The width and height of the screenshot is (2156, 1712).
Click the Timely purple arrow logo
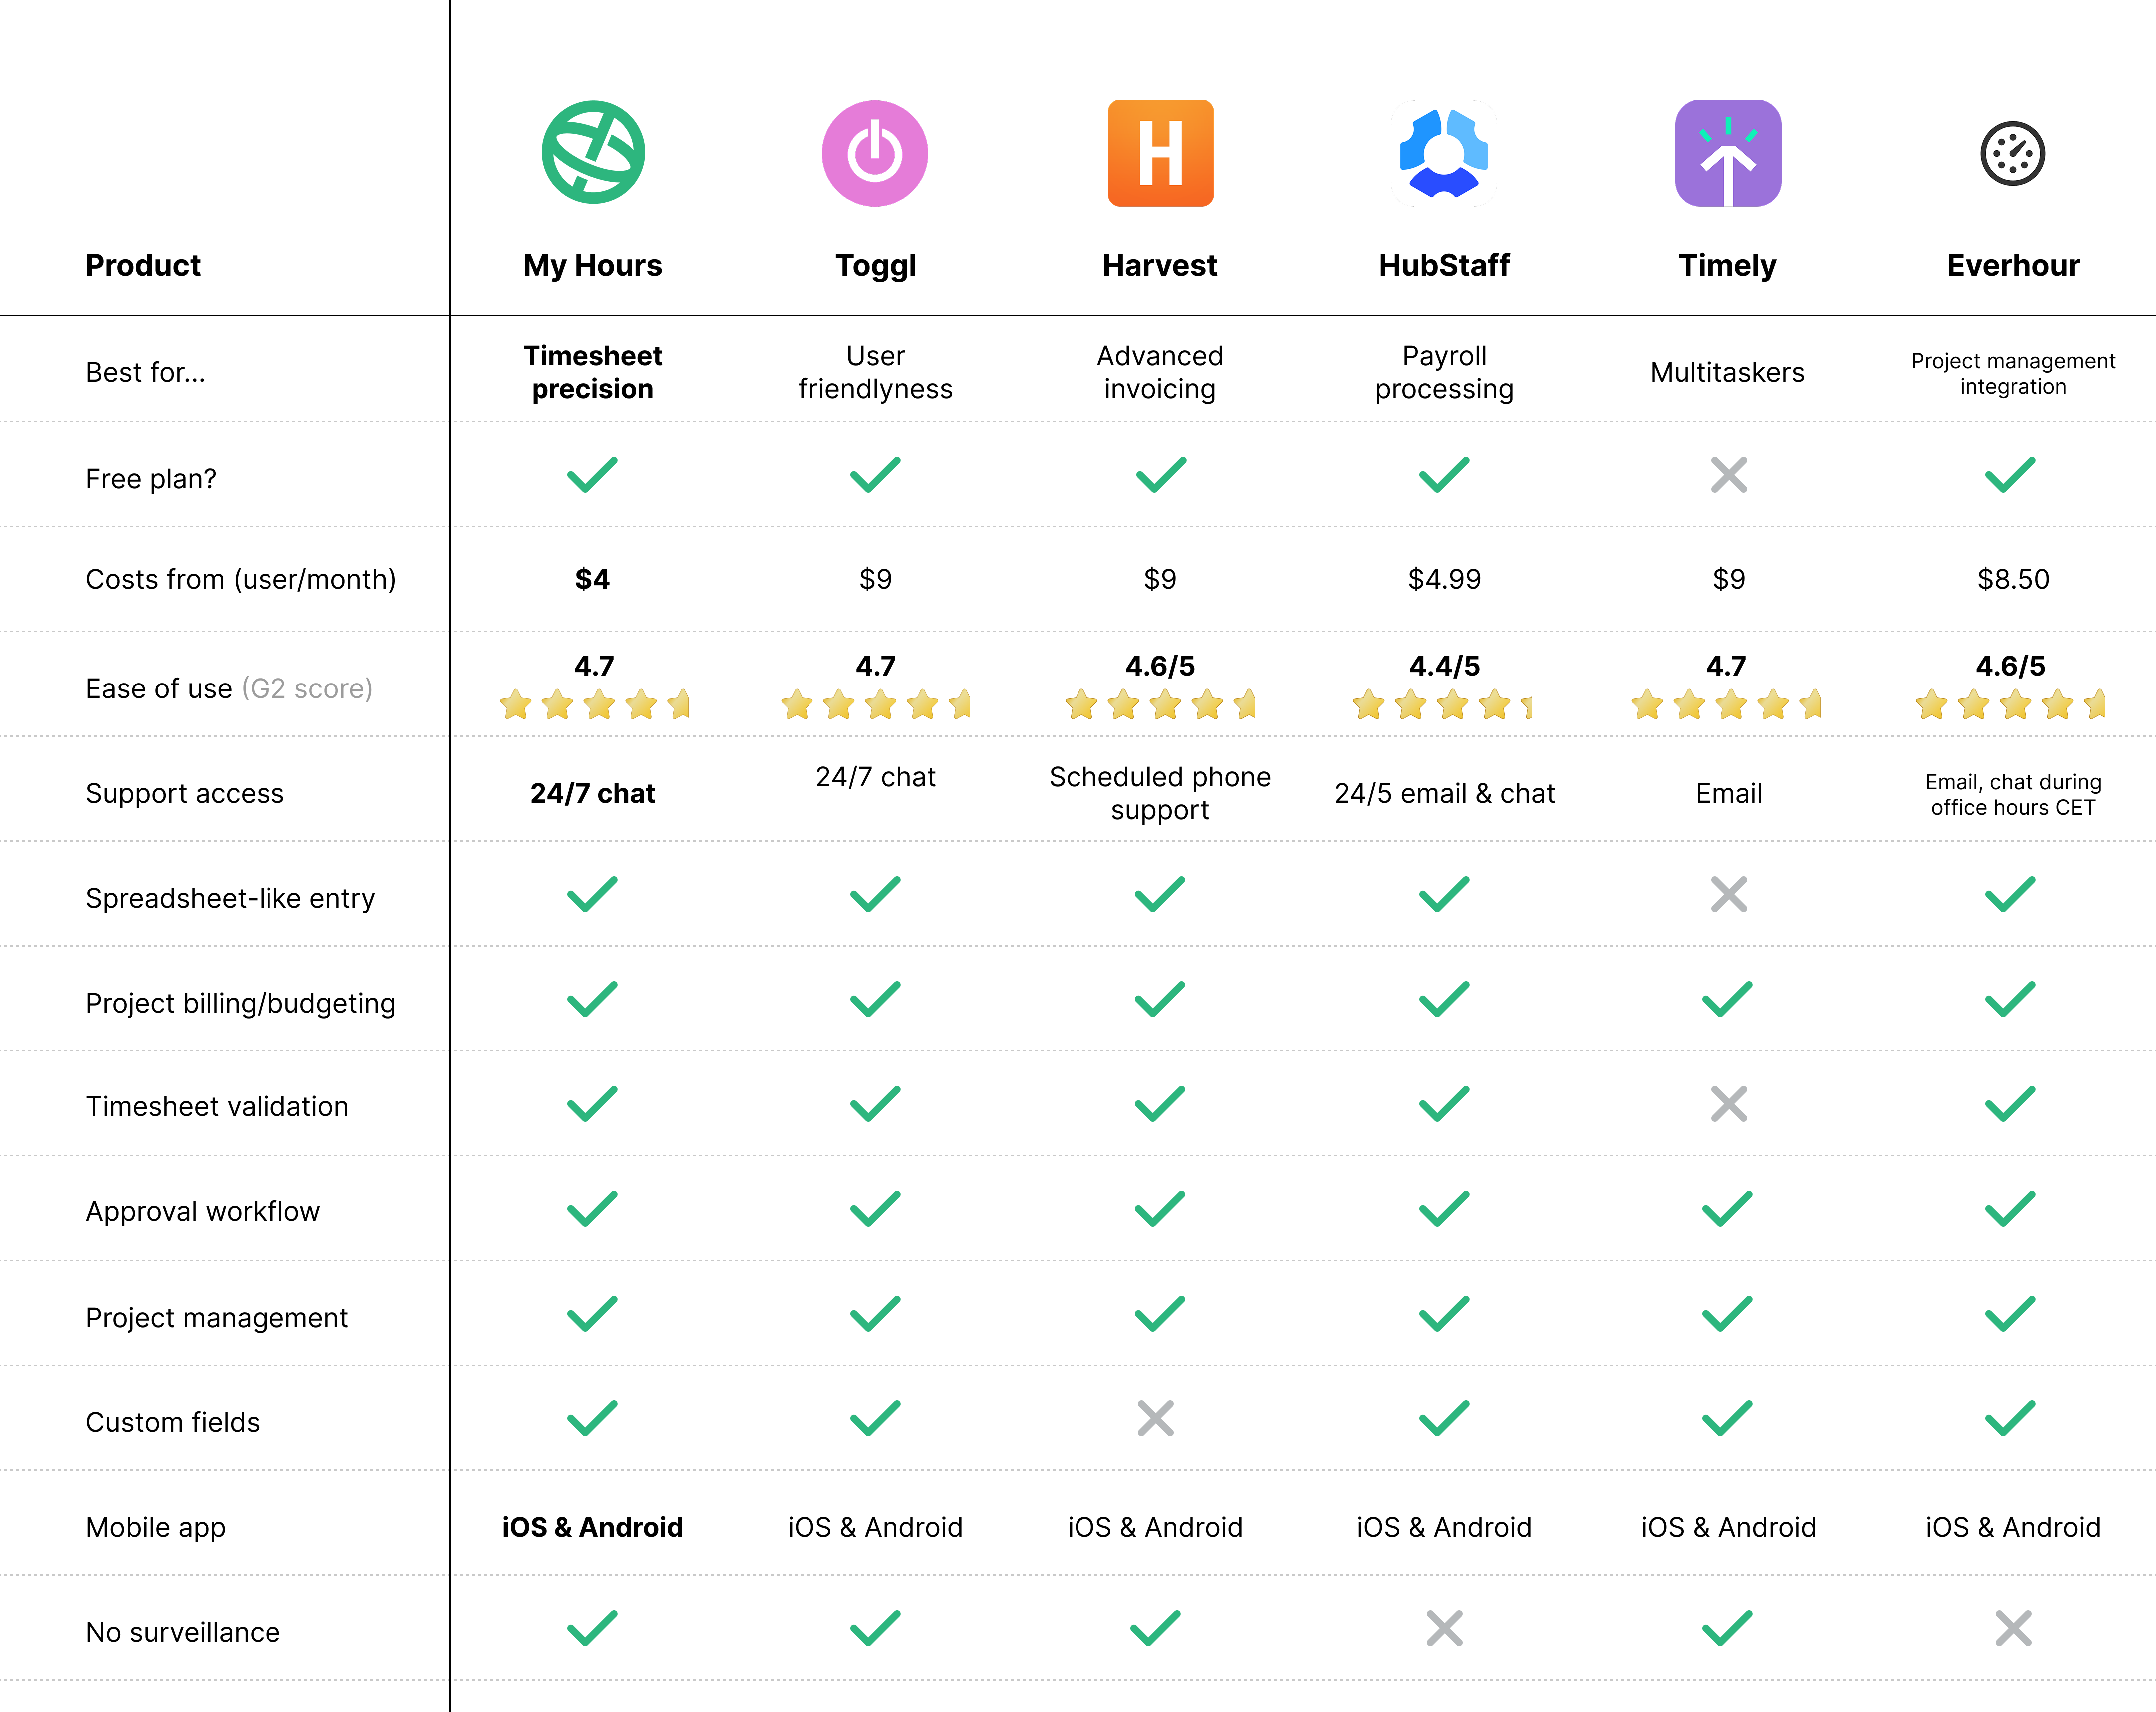tap(1728, 153)
